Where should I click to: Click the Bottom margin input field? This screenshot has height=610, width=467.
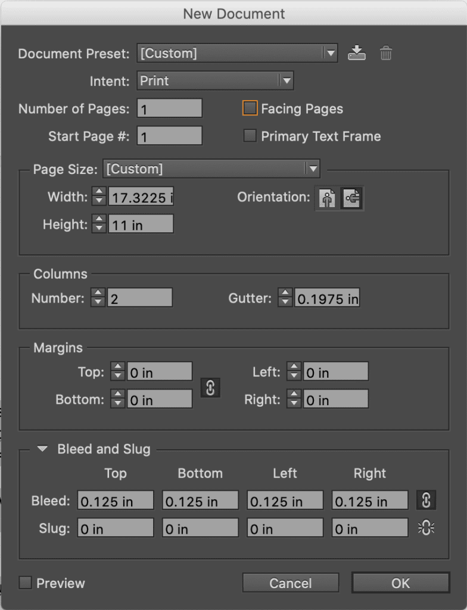pyautogui.click(x=160, y=399)
